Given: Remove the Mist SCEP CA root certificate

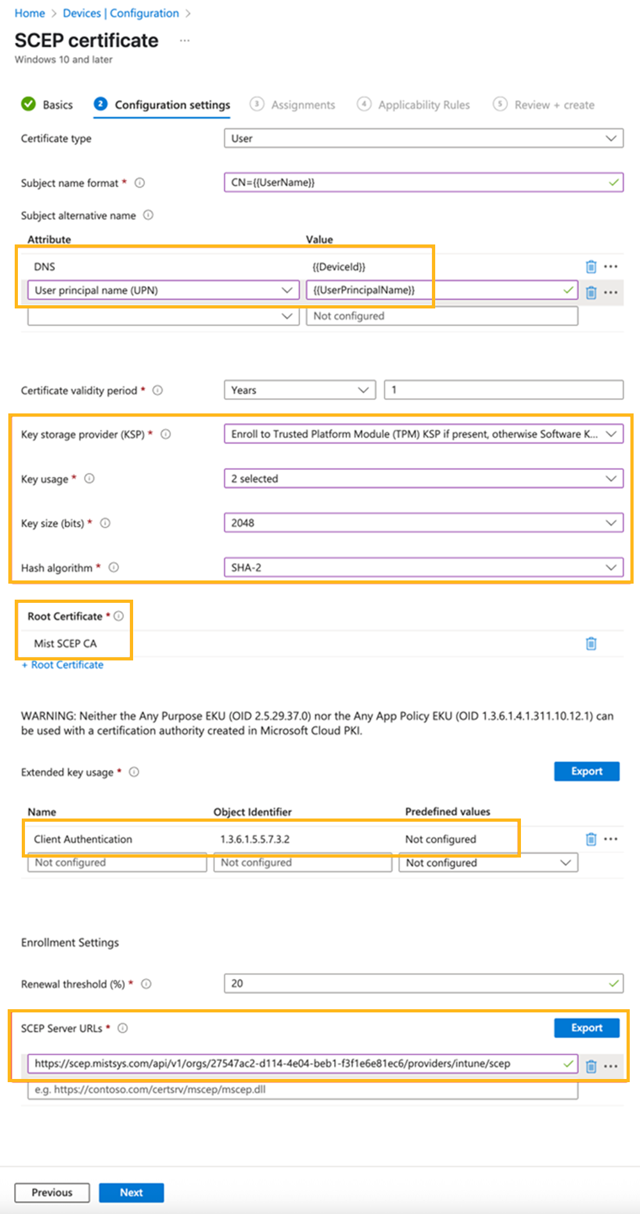Looking at the screenshot, I should pyautogui.click(x=591, y=644).
